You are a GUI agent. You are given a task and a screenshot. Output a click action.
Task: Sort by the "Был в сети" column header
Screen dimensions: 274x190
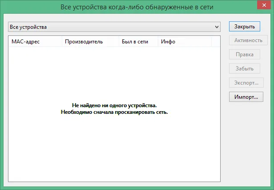tap(138, 42)
